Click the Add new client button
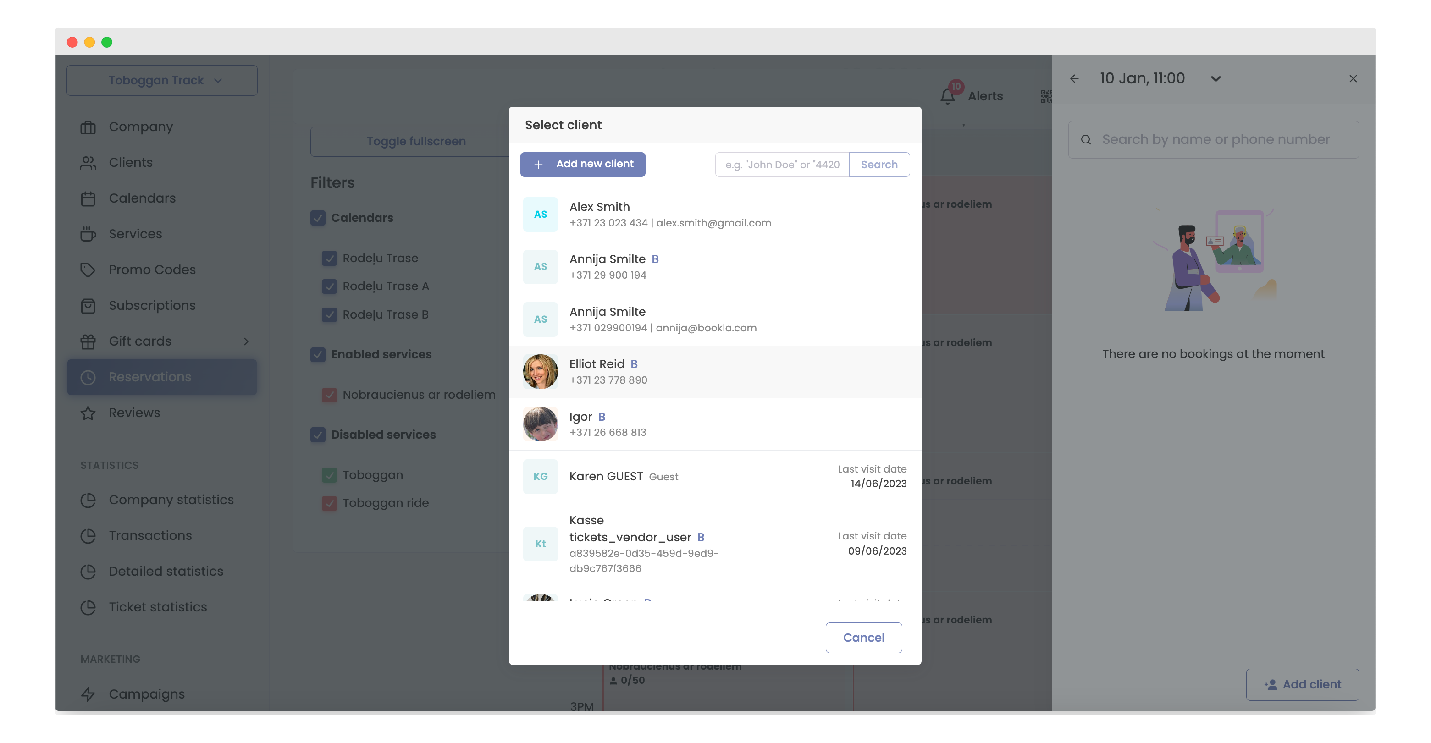This screenshot has height=743, width=1431. pos(583,165)
